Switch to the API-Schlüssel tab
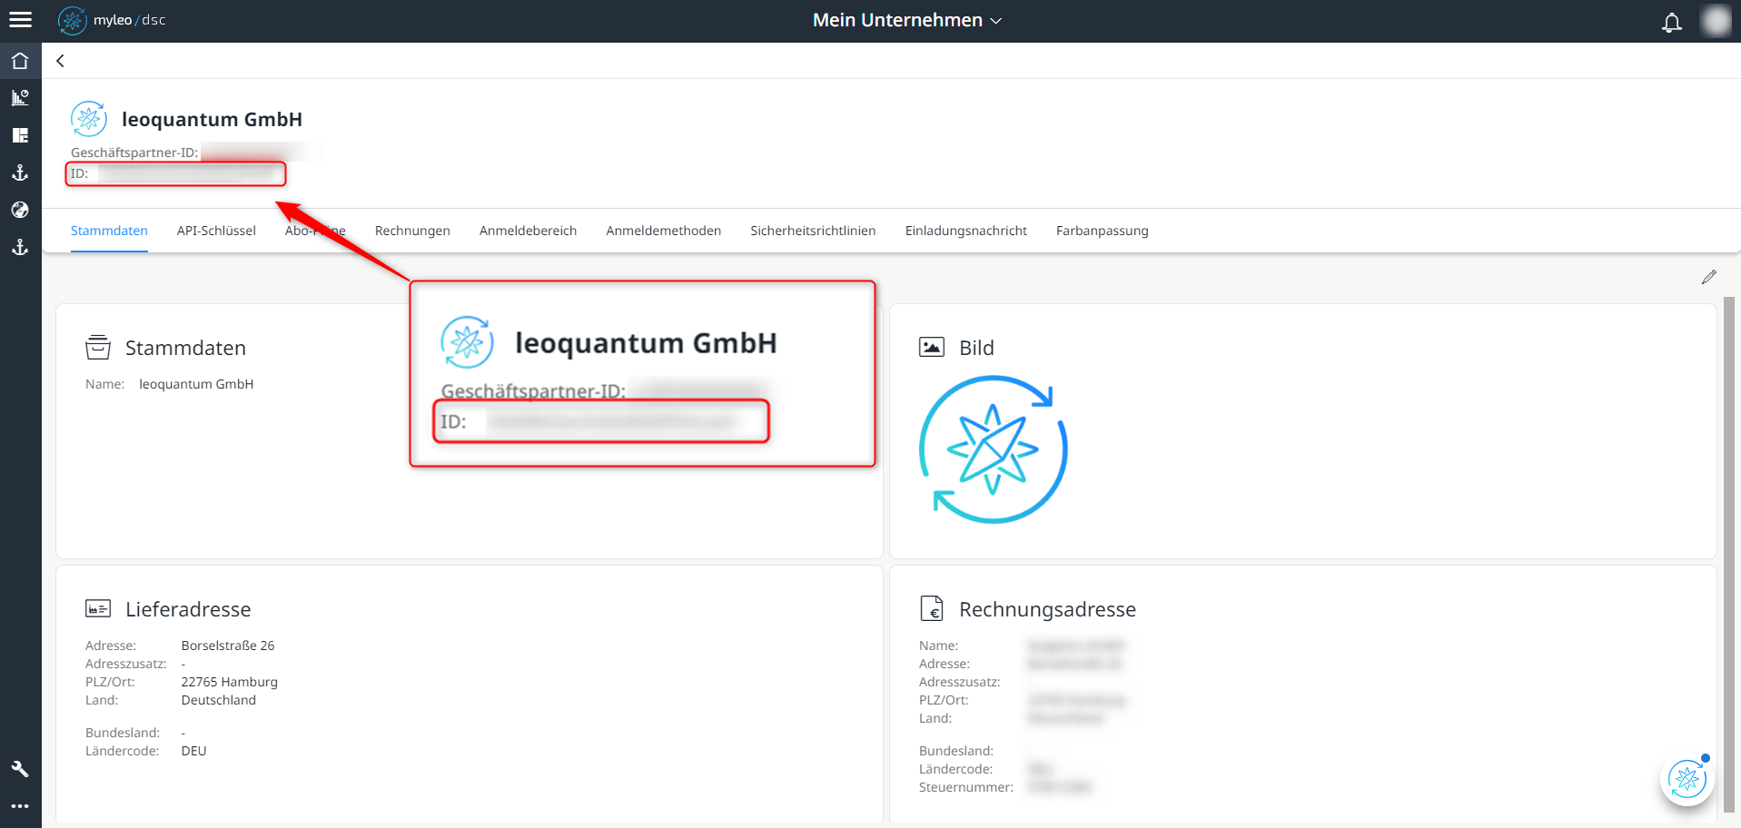 216,231
